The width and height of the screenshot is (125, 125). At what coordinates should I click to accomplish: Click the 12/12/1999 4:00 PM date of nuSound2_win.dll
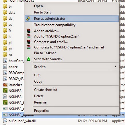coord(92,121)
